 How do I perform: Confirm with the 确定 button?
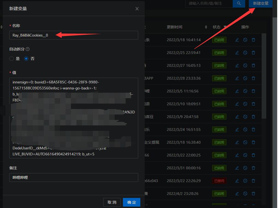click(x=132, y=202)
